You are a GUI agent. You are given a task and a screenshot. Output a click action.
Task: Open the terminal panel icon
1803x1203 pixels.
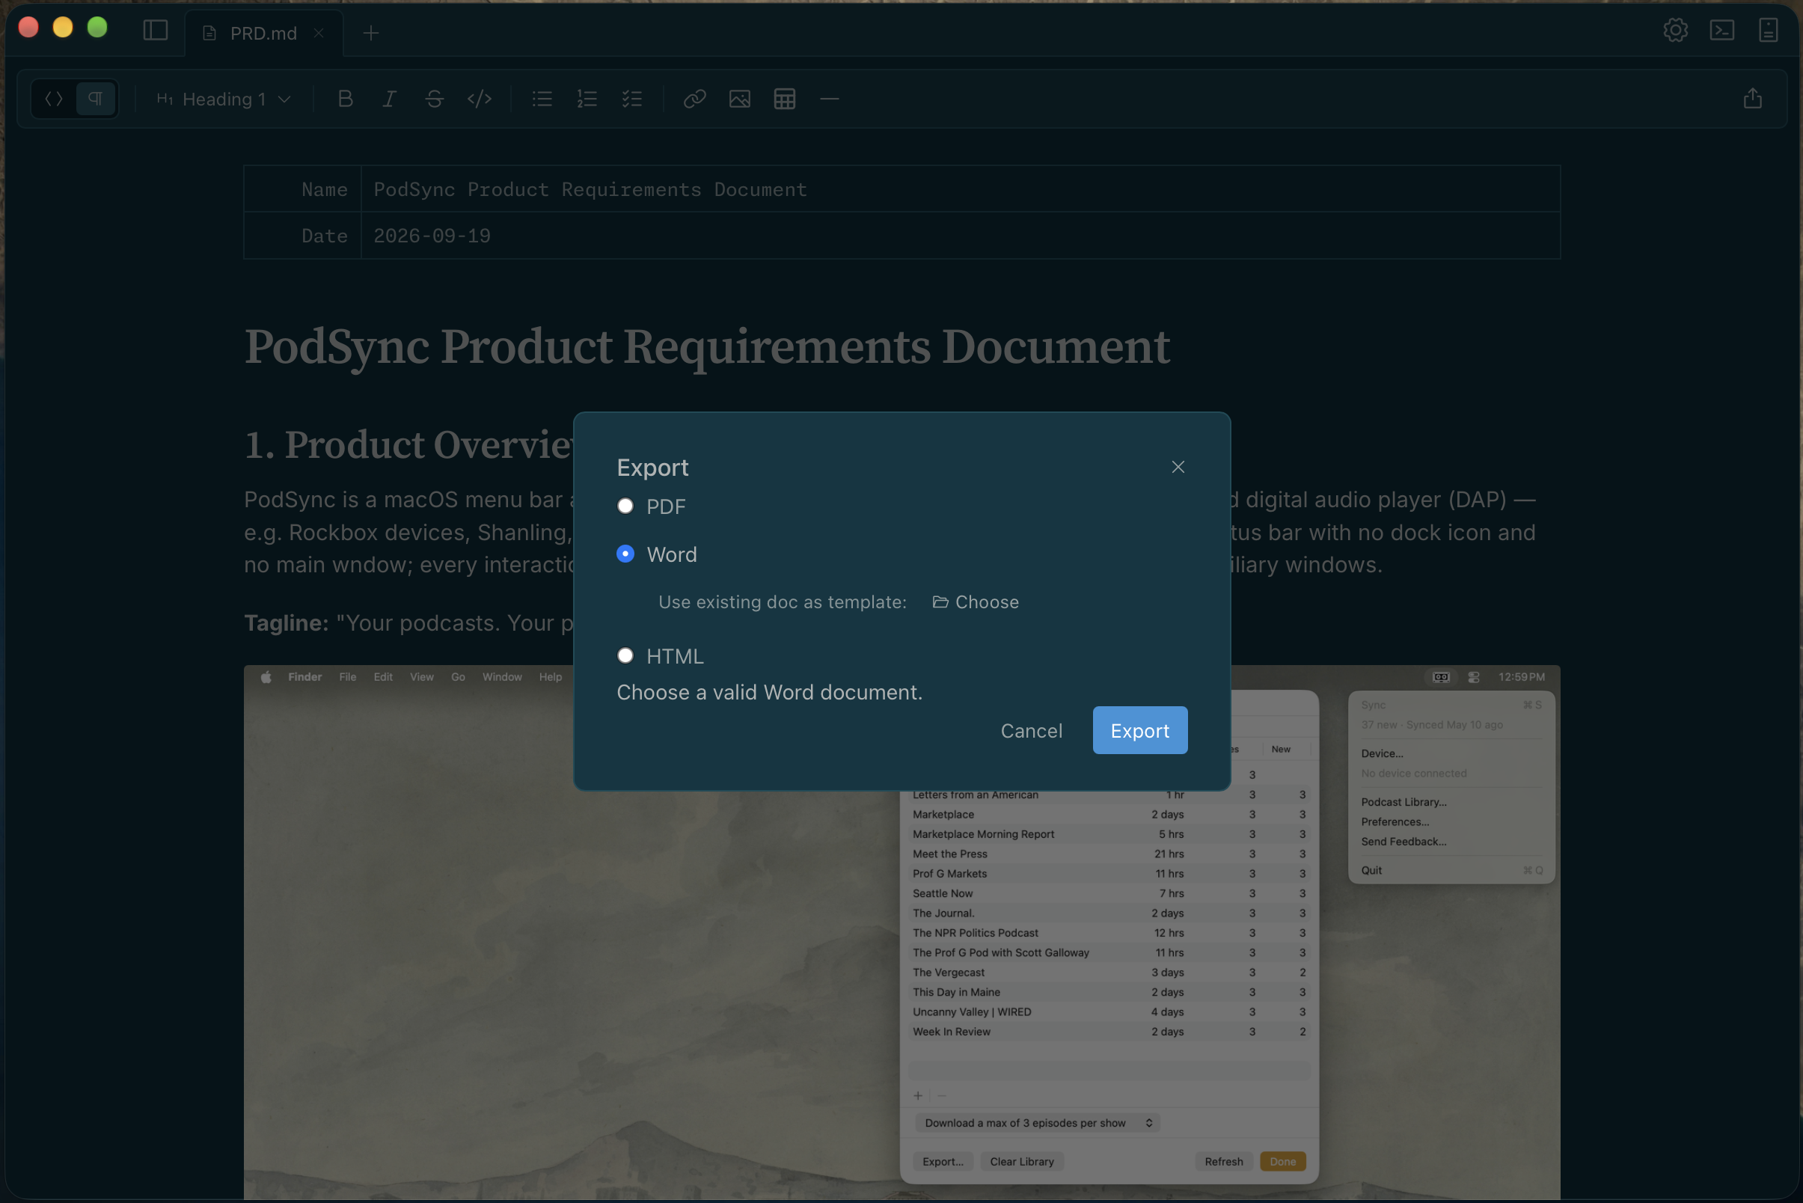pyautogui.click(x=1722, y=31)
